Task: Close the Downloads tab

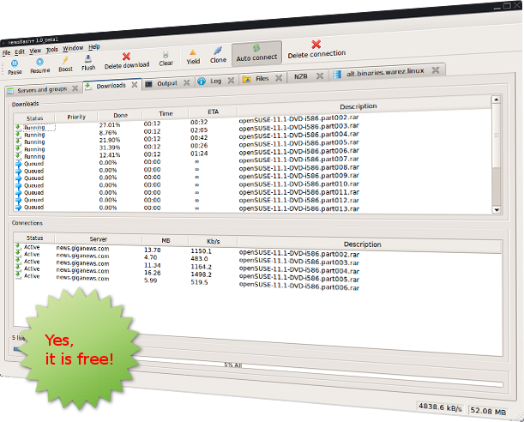Action: click(135, 85)
